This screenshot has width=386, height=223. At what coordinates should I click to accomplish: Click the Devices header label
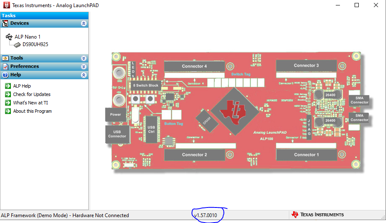click(x=19, y=23)
